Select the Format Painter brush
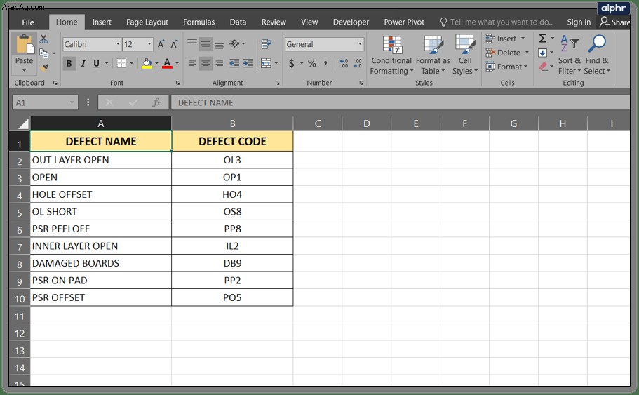 pyautogui.click(x=44, y=67)
